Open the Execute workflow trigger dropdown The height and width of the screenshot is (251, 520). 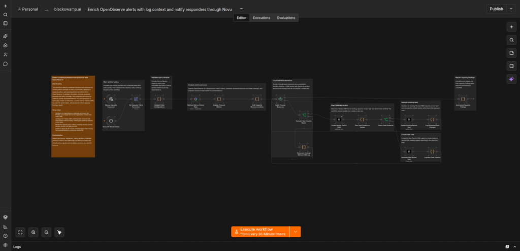point(295,231)
